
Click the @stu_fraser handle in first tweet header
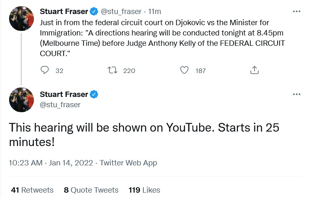(119, 11)
